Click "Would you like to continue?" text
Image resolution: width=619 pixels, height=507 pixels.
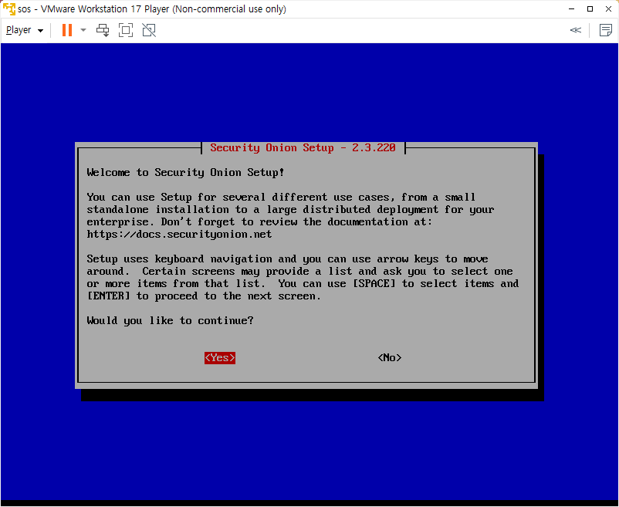(x=170, y=320)
